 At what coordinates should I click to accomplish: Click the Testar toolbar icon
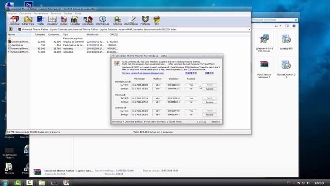click(40, 21)
